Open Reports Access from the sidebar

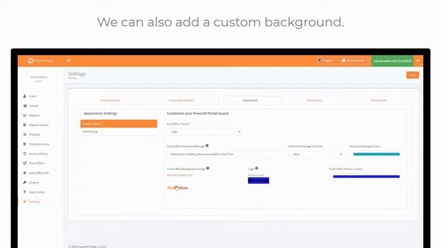click(x=39, y=125)
